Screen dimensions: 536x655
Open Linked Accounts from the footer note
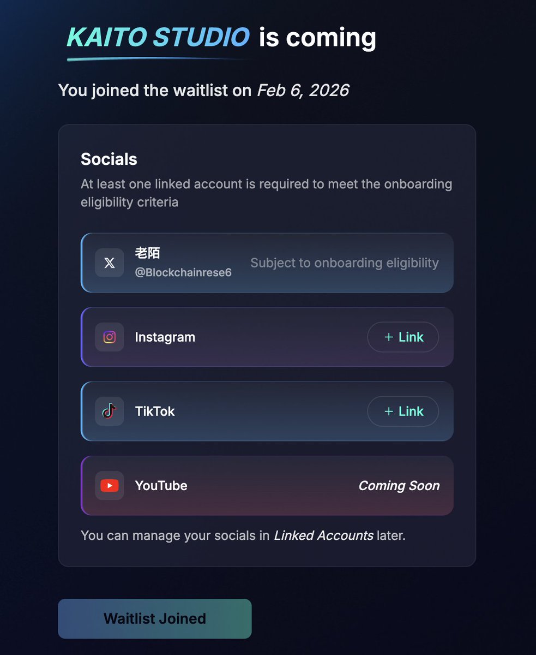[323, 535]
